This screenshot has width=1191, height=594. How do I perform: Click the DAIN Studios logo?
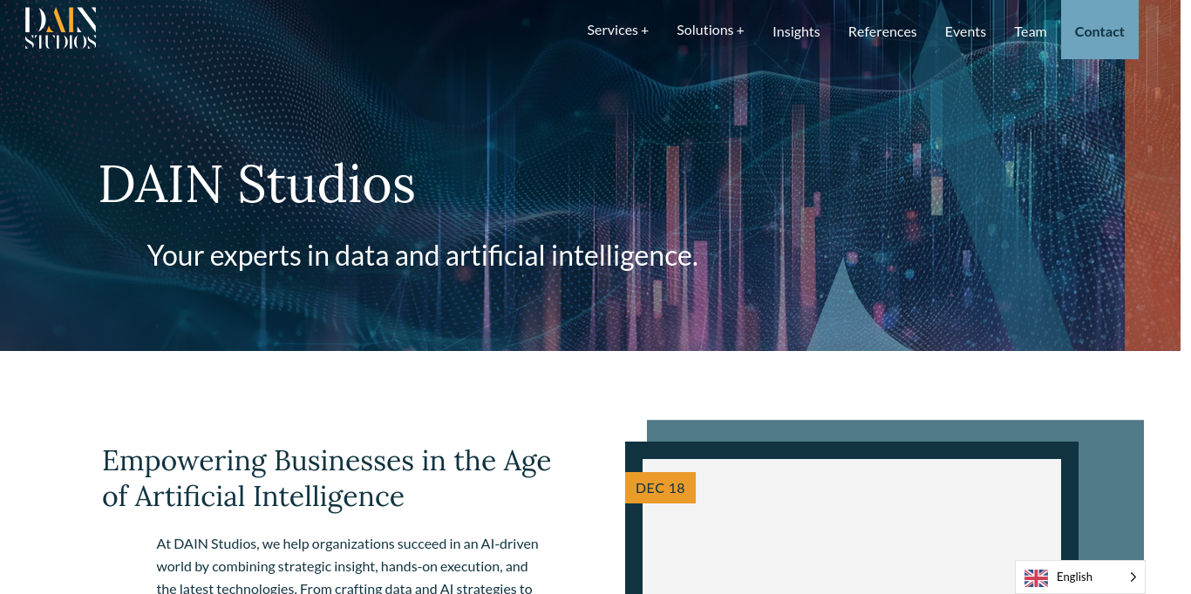[60, 27]
